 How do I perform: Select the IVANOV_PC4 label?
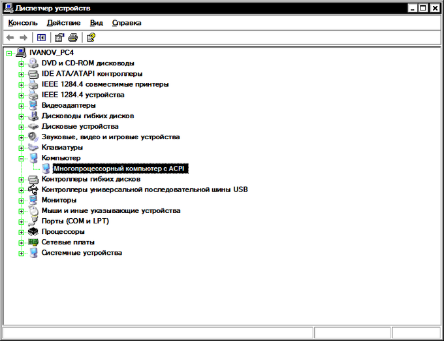point(52,53)
